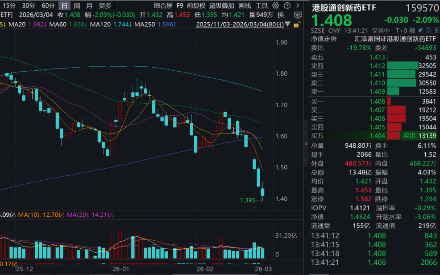Set a price alert with bell icon
The height and width of the screenshot is (275, 440).
[429, 31]
